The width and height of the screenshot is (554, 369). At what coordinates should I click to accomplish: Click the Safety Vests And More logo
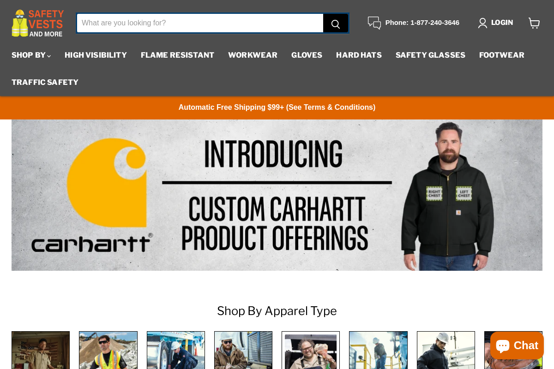[x=37, y=23]
